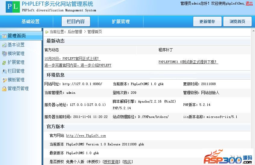Click the PL logo icon

pyautogui.click(x=13, y=7)
